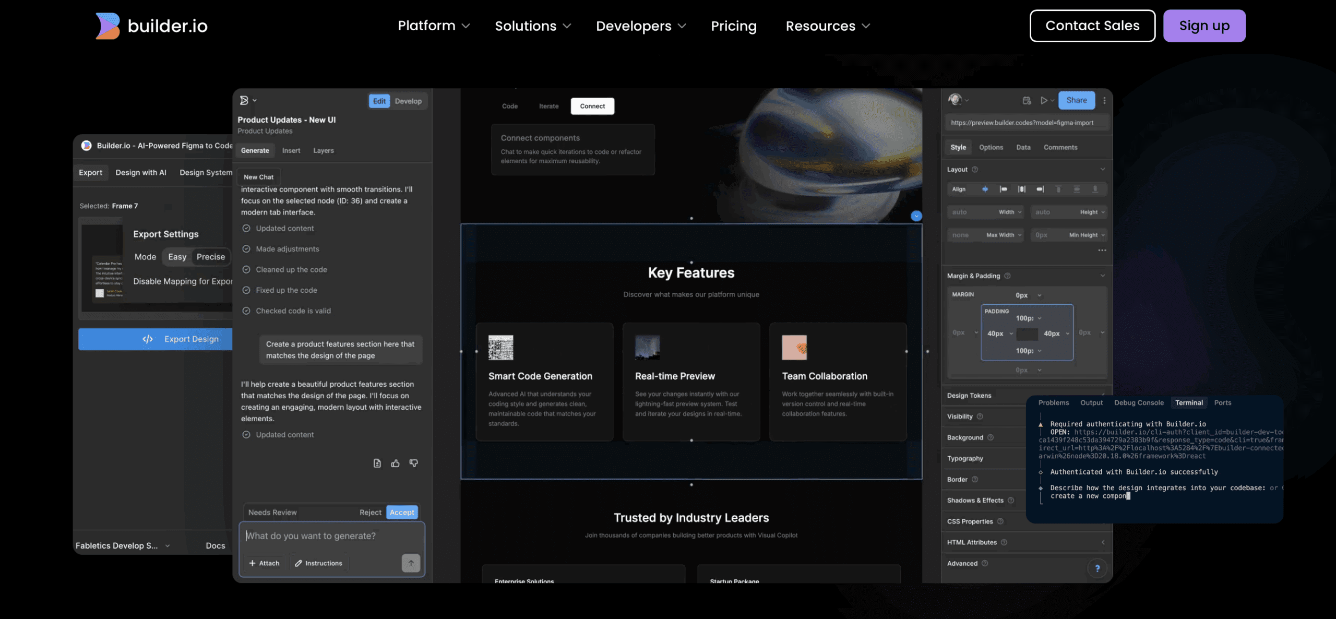The height and width of the screenshot is (619, 1336).
Task: Open the Width unit dropdown
Action: tap(1010, 212)
